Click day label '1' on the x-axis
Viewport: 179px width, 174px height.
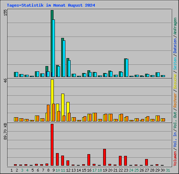coord(12,170)
